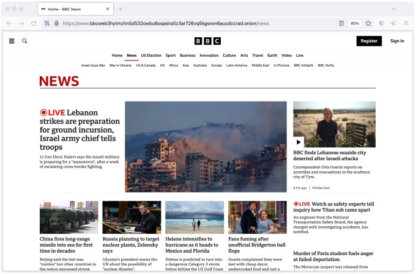The image size is (416, 274).
Task: Select the News navigation tab
Action: (132, 56)
